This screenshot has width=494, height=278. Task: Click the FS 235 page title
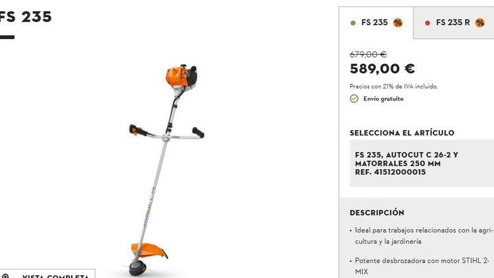click(26, 17)
